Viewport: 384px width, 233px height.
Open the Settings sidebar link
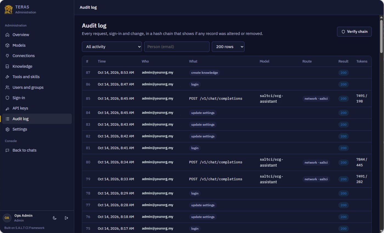(x=37, y=129)
